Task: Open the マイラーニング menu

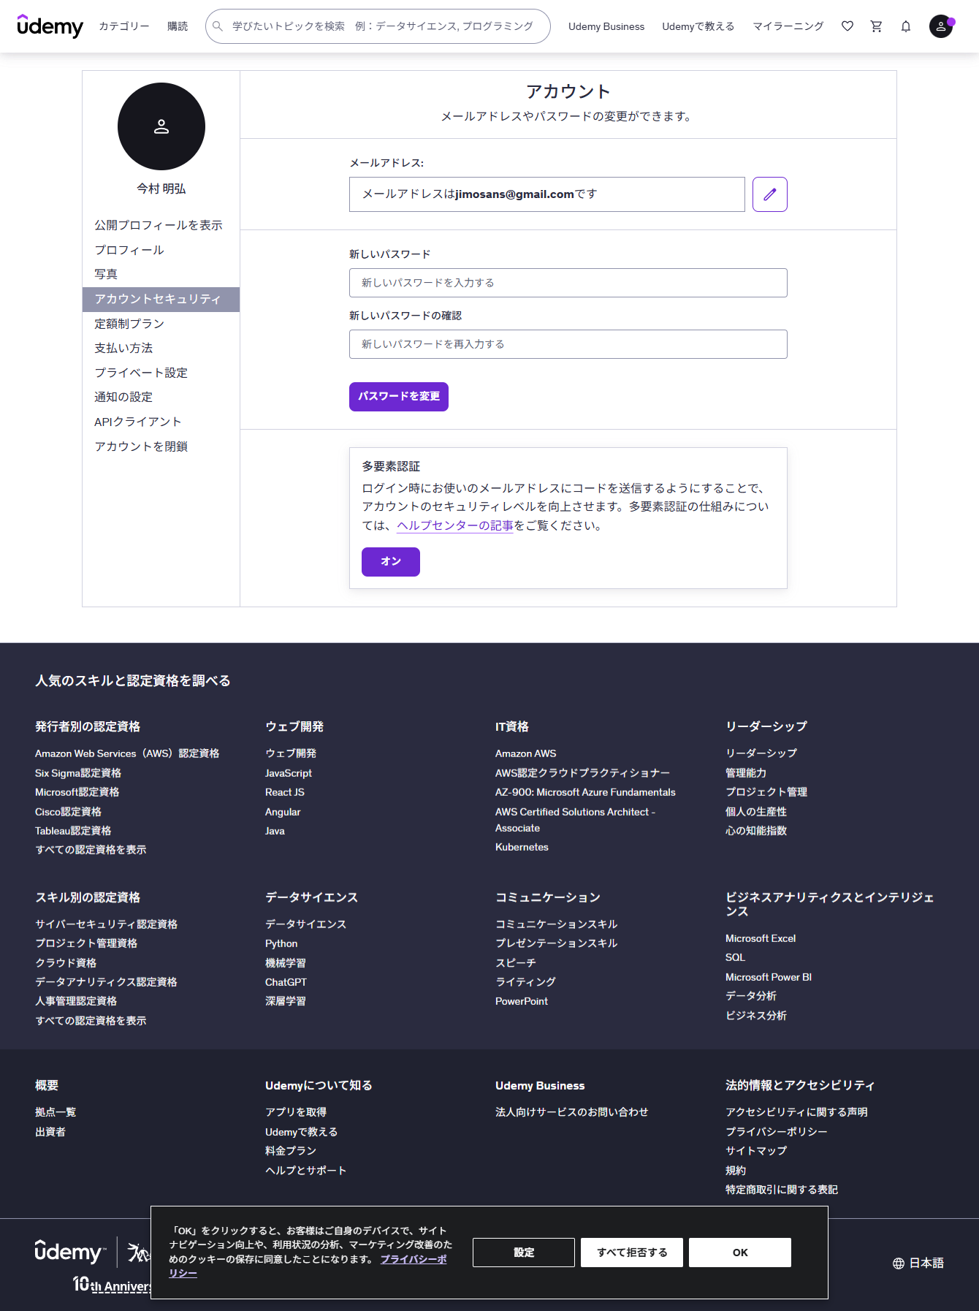Action: coord(788,26)
